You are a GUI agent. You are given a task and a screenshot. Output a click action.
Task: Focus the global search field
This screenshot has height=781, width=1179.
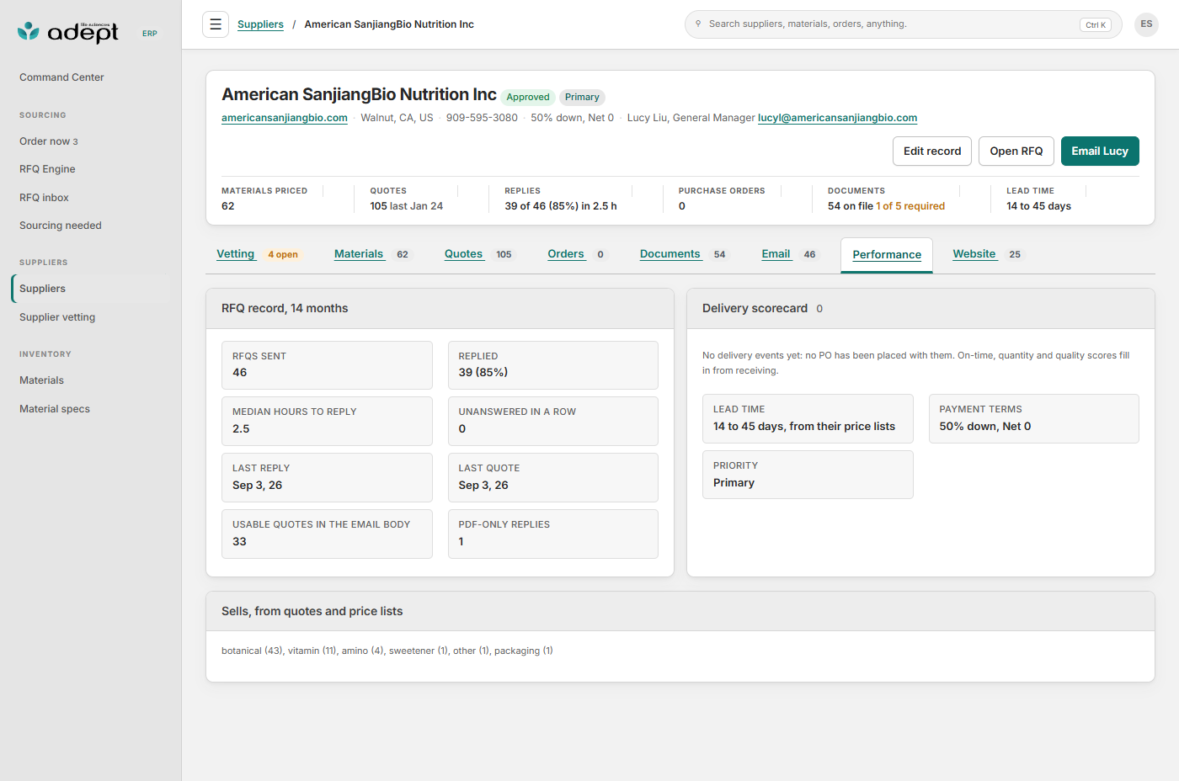click(903, 24)
